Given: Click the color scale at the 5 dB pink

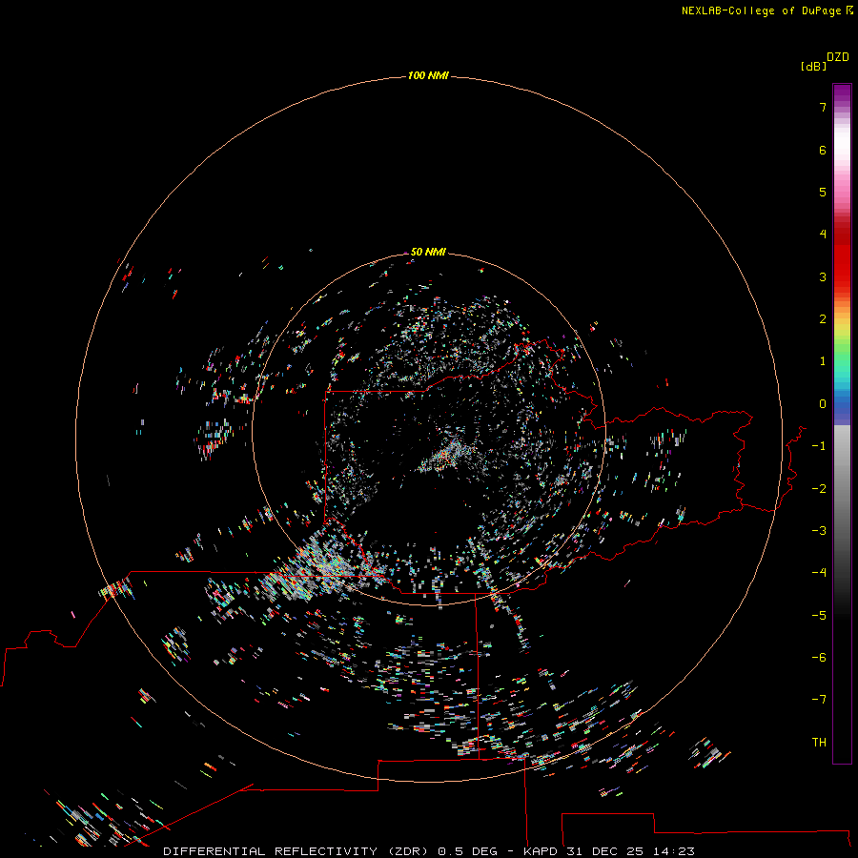Looking at the screenshot, I should click(x=842, y=192).
